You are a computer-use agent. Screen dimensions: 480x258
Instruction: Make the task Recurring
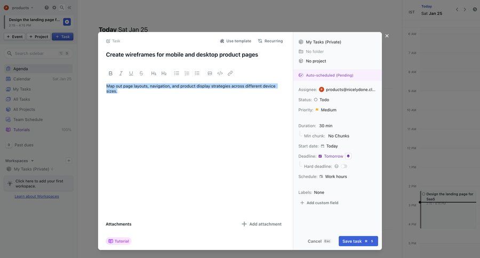point(270,41)
